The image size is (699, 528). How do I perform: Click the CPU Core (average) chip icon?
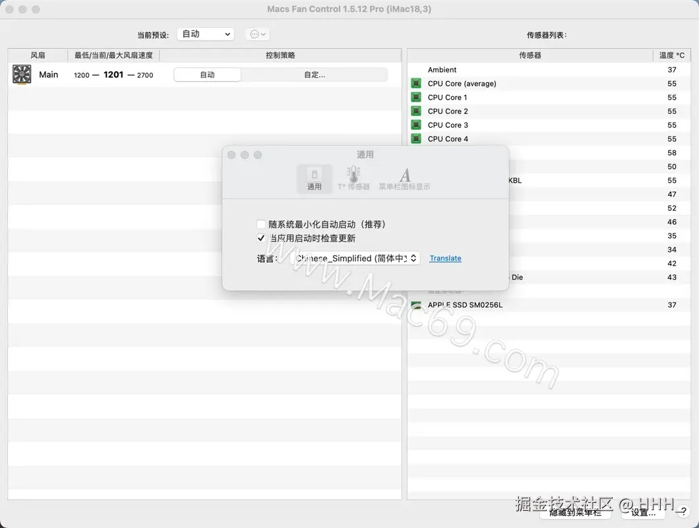(x=416, y=83)
